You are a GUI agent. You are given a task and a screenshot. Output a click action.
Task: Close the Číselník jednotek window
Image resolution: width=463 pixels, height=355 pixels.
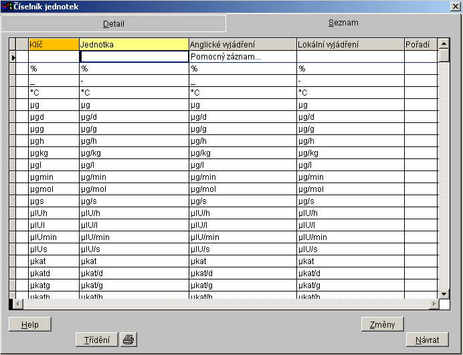[455, 7]
